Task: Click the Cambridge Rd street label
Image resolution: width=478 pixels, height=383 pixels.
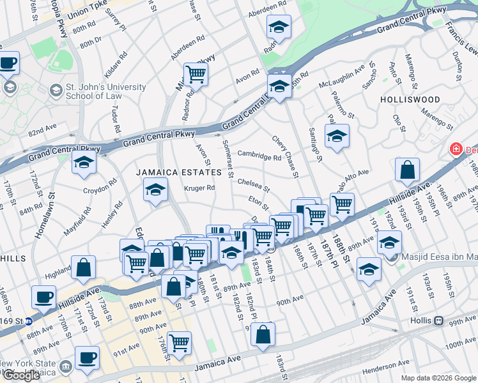Action: tap(259, 155)
